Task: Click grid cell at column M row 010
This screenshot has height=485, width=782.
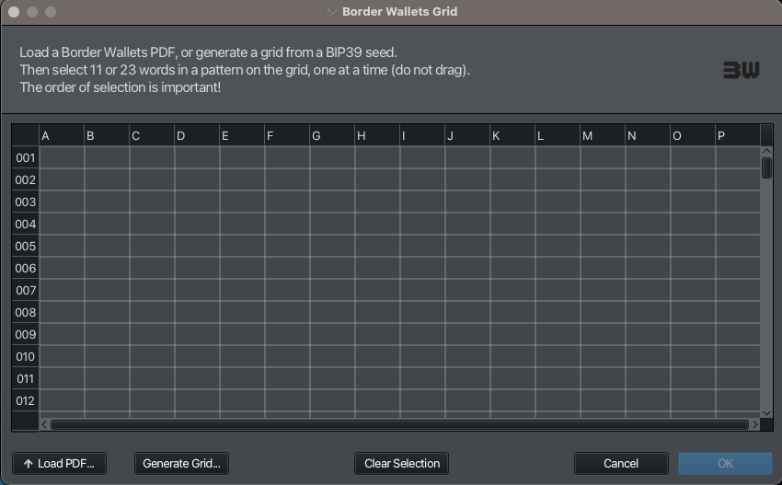Action: (x=603, y=356)
